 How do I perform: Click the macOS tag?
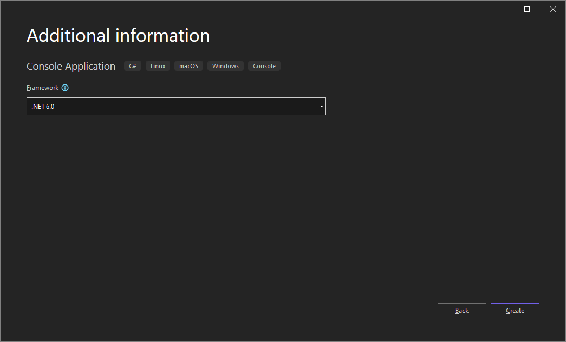pyautogui.click(x=189, y=66)
